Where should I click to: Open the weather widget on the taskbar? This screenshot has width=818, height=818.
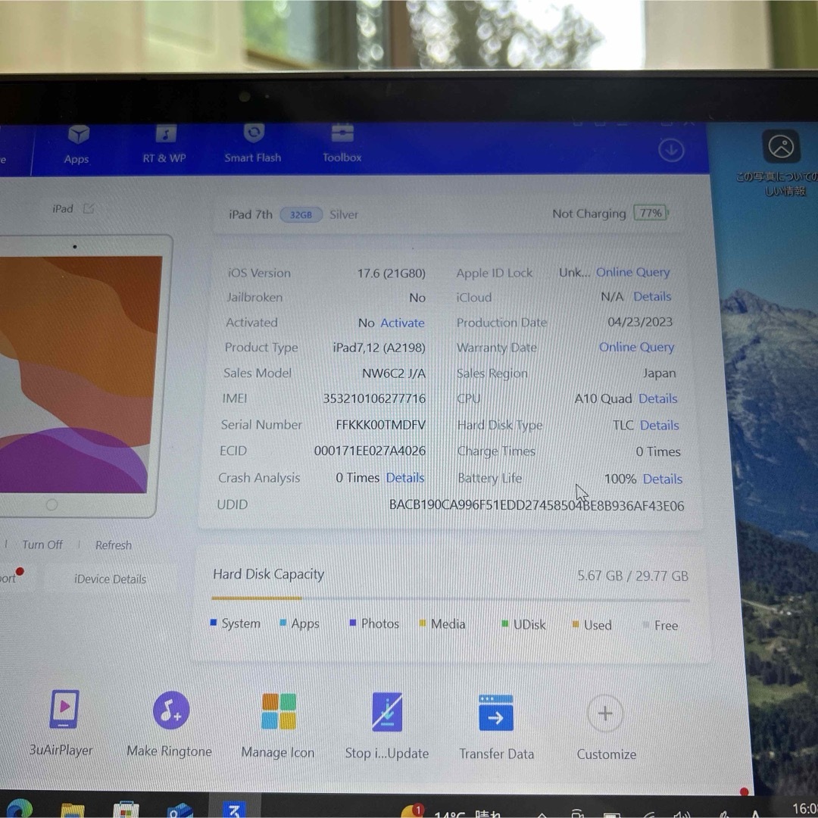click(451, 812)
